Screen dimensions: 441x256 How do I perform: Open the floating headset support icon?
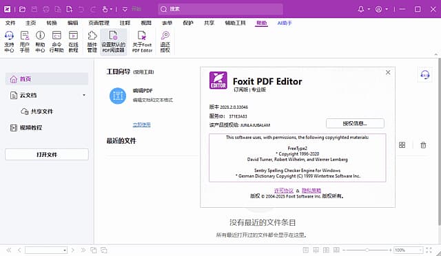[x=424, y=75]
